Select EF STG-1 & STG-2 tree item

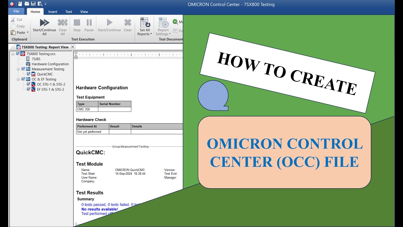[x=50, y=89]
